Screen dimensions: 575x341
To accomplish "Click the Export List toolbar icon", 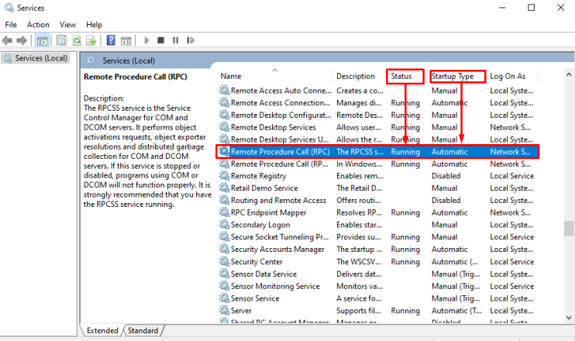I will [x=91, y=40].
